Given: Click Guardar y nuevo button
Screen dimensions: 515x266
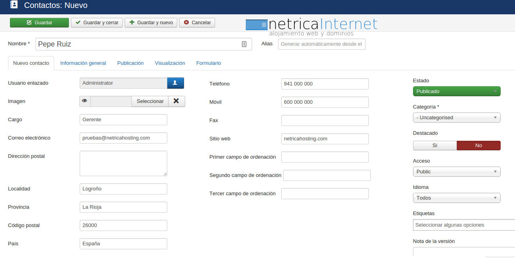Looking at the screenshot, I should click(x=151, y=23).
